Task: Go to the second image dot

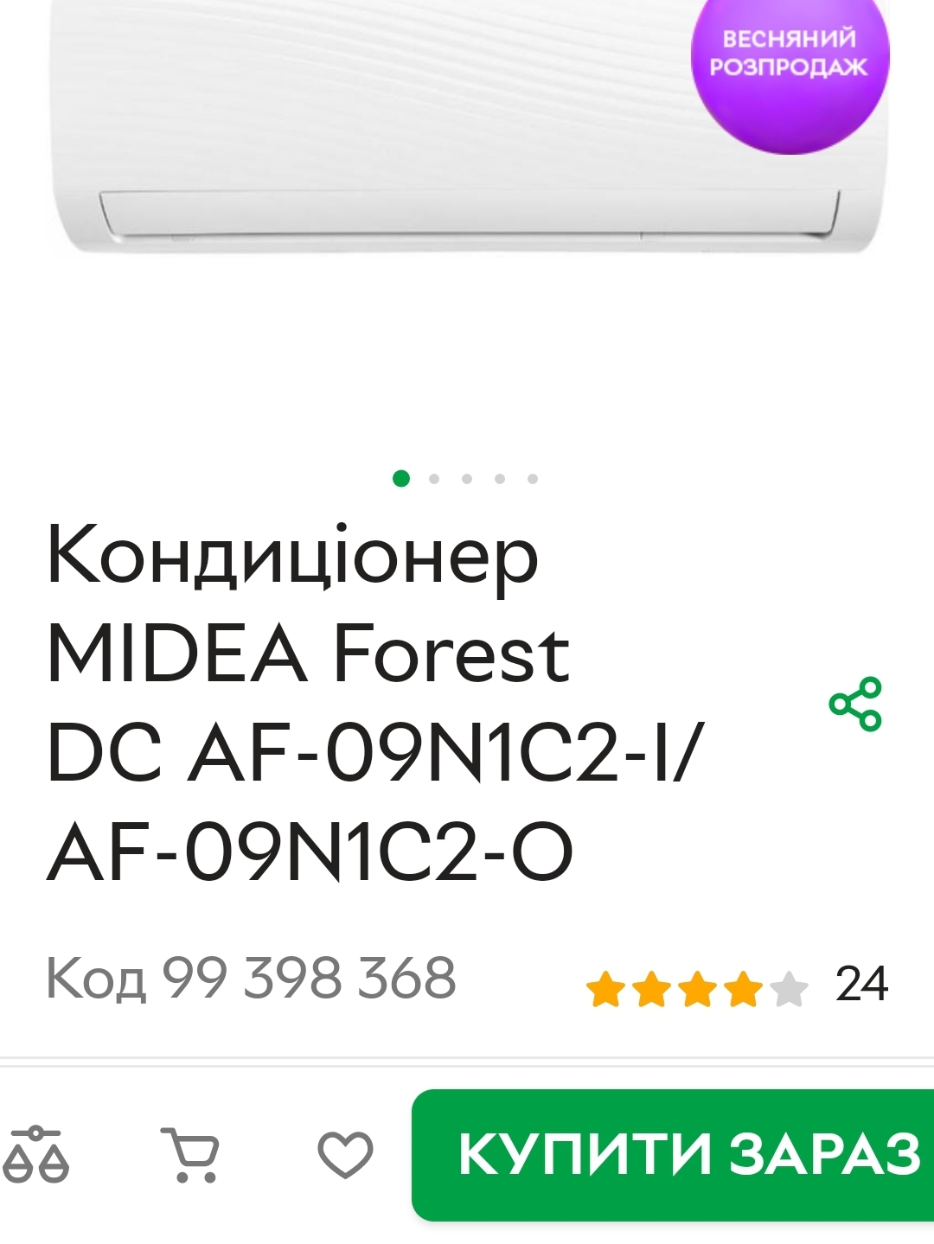Action: pyautogui.click(x=434, y=479)
